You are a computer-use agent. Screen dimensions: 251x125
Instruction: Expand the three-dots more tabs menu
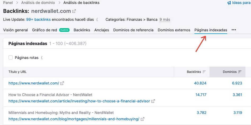coord(234,30)
